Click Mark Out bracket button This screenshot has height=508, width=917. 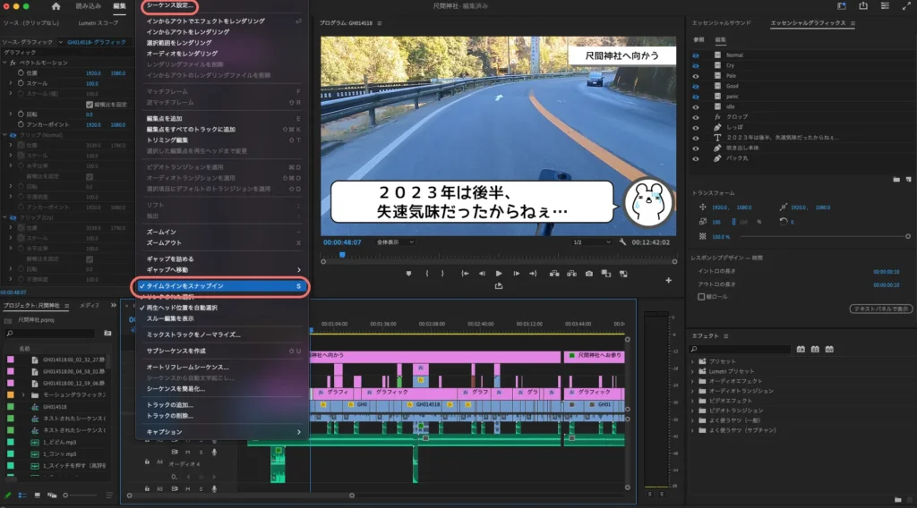(x=442, y=274)
